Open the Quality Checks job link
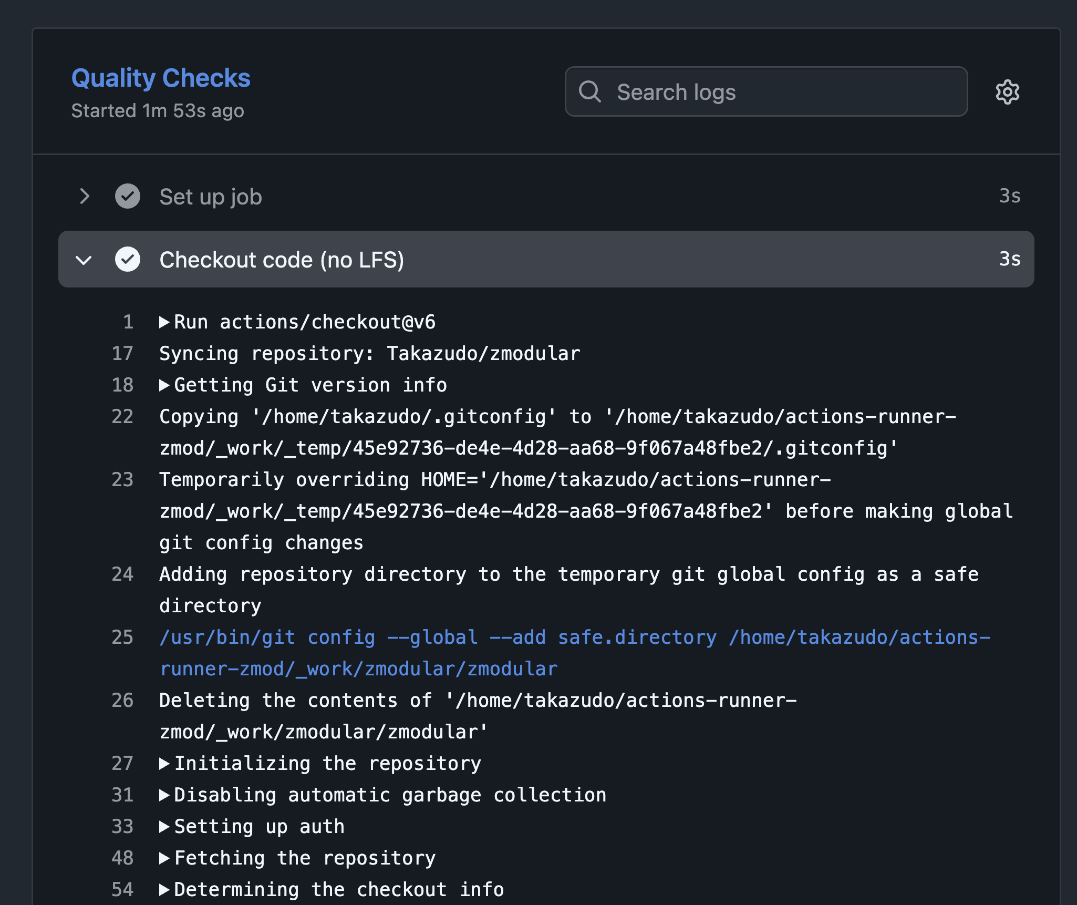Viewport: 1077px width, 905px height. [161, 78]
